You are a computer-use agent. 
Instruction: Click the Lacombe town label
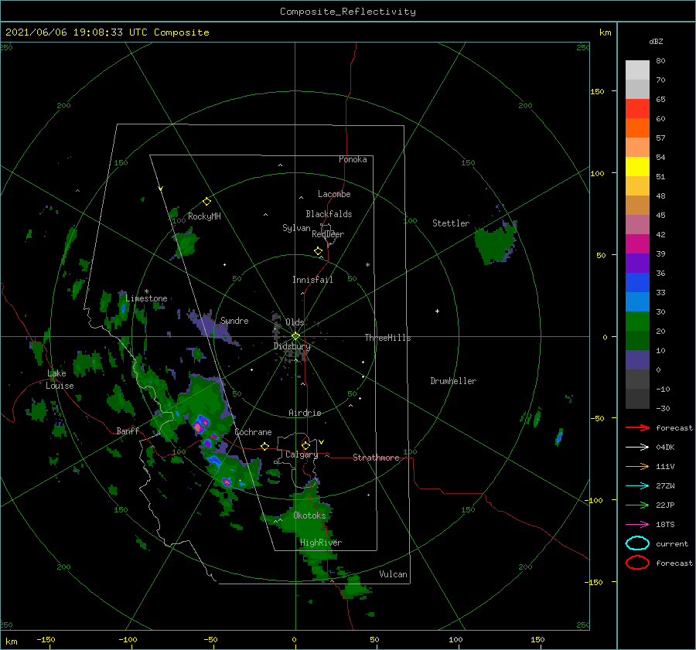click(x=334, y=194)
